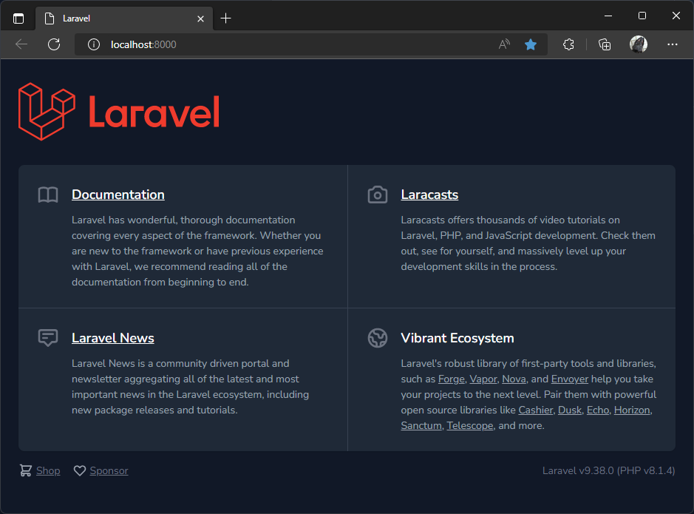Click the globe icon beside Vibrant Ecosystem

[378, 338]
